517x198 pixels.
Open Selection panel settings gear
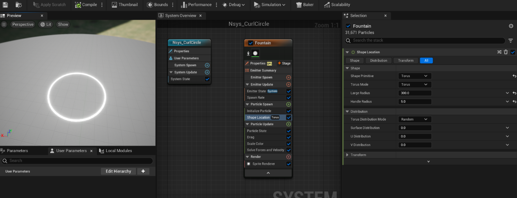pyautogui.click(x=511, y=26)
